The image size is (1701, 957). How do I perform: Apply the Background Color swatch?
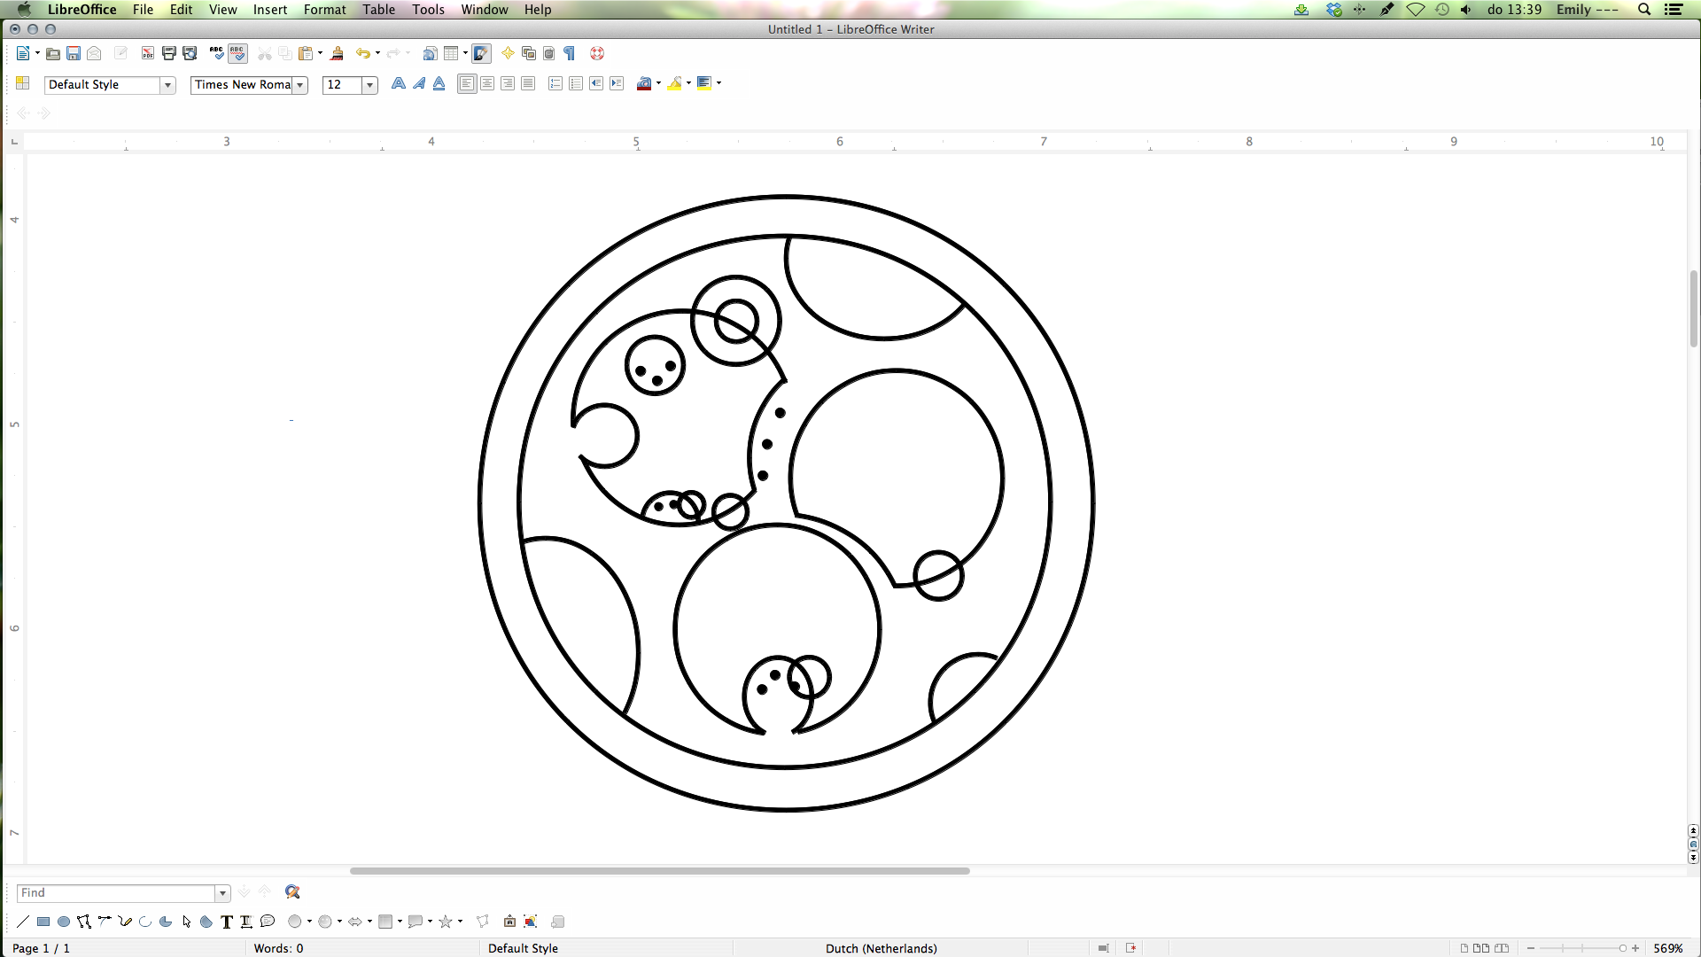tap(705, 83)
